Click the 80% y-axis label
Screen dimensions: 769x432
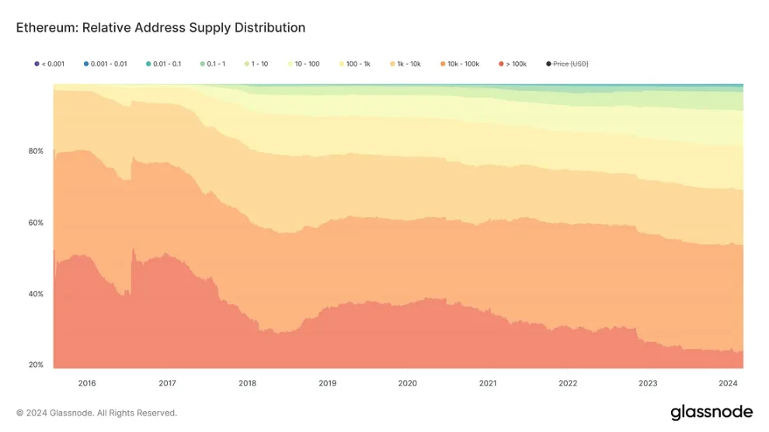pyautogui.click(x=36, y=151)
